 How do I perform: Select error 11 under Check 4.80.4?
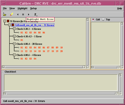[x=22, y=51]
